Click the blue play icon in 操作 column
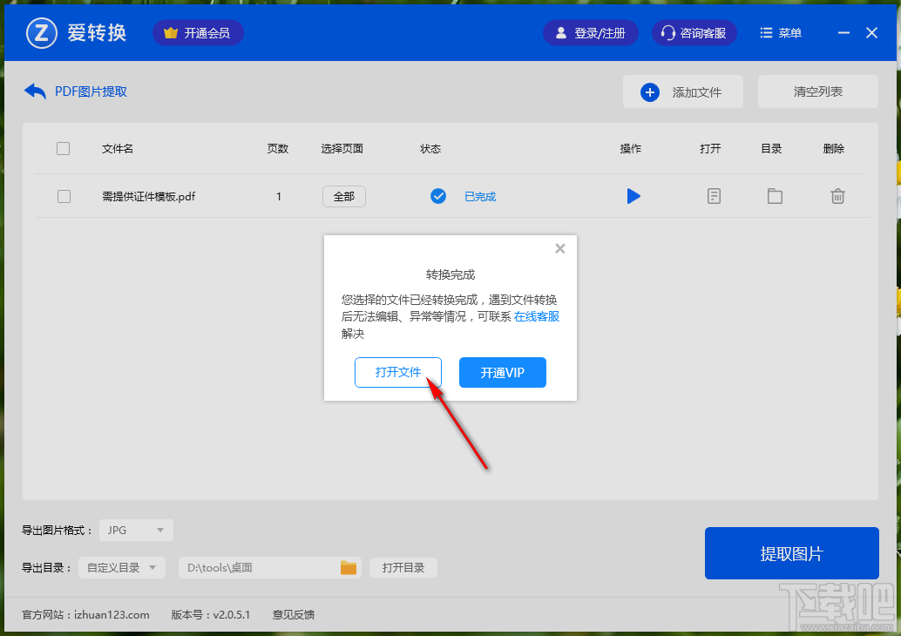901x636 pixels. coord(633,196)
